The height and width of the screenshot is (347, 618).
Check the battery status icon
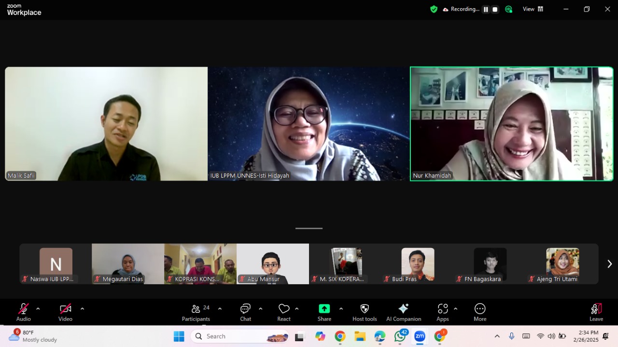pos(562,336)
